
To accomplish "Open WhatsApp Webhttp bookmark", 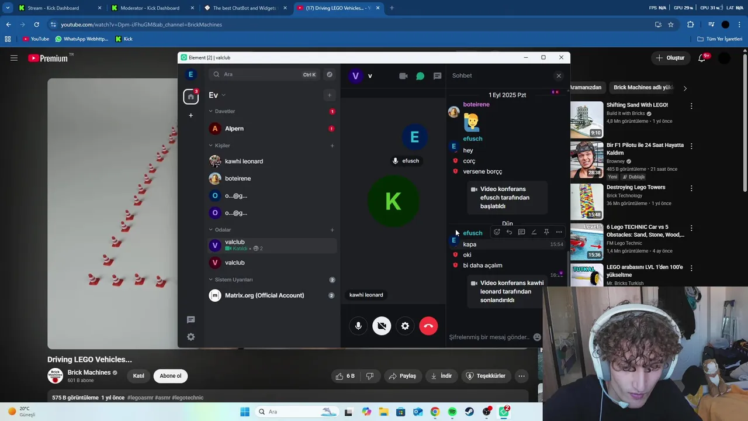I will pyautogui.click(x=82, y=39).
